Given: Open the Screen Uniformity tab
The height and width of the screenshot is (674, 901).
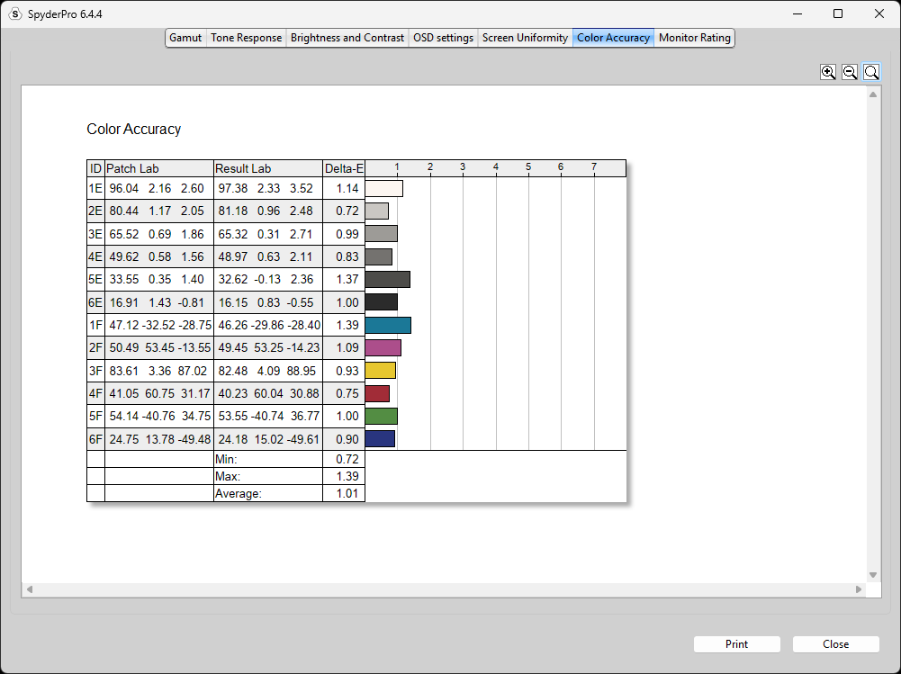Looking at the screenshot, I should click(x=525, y=38).
